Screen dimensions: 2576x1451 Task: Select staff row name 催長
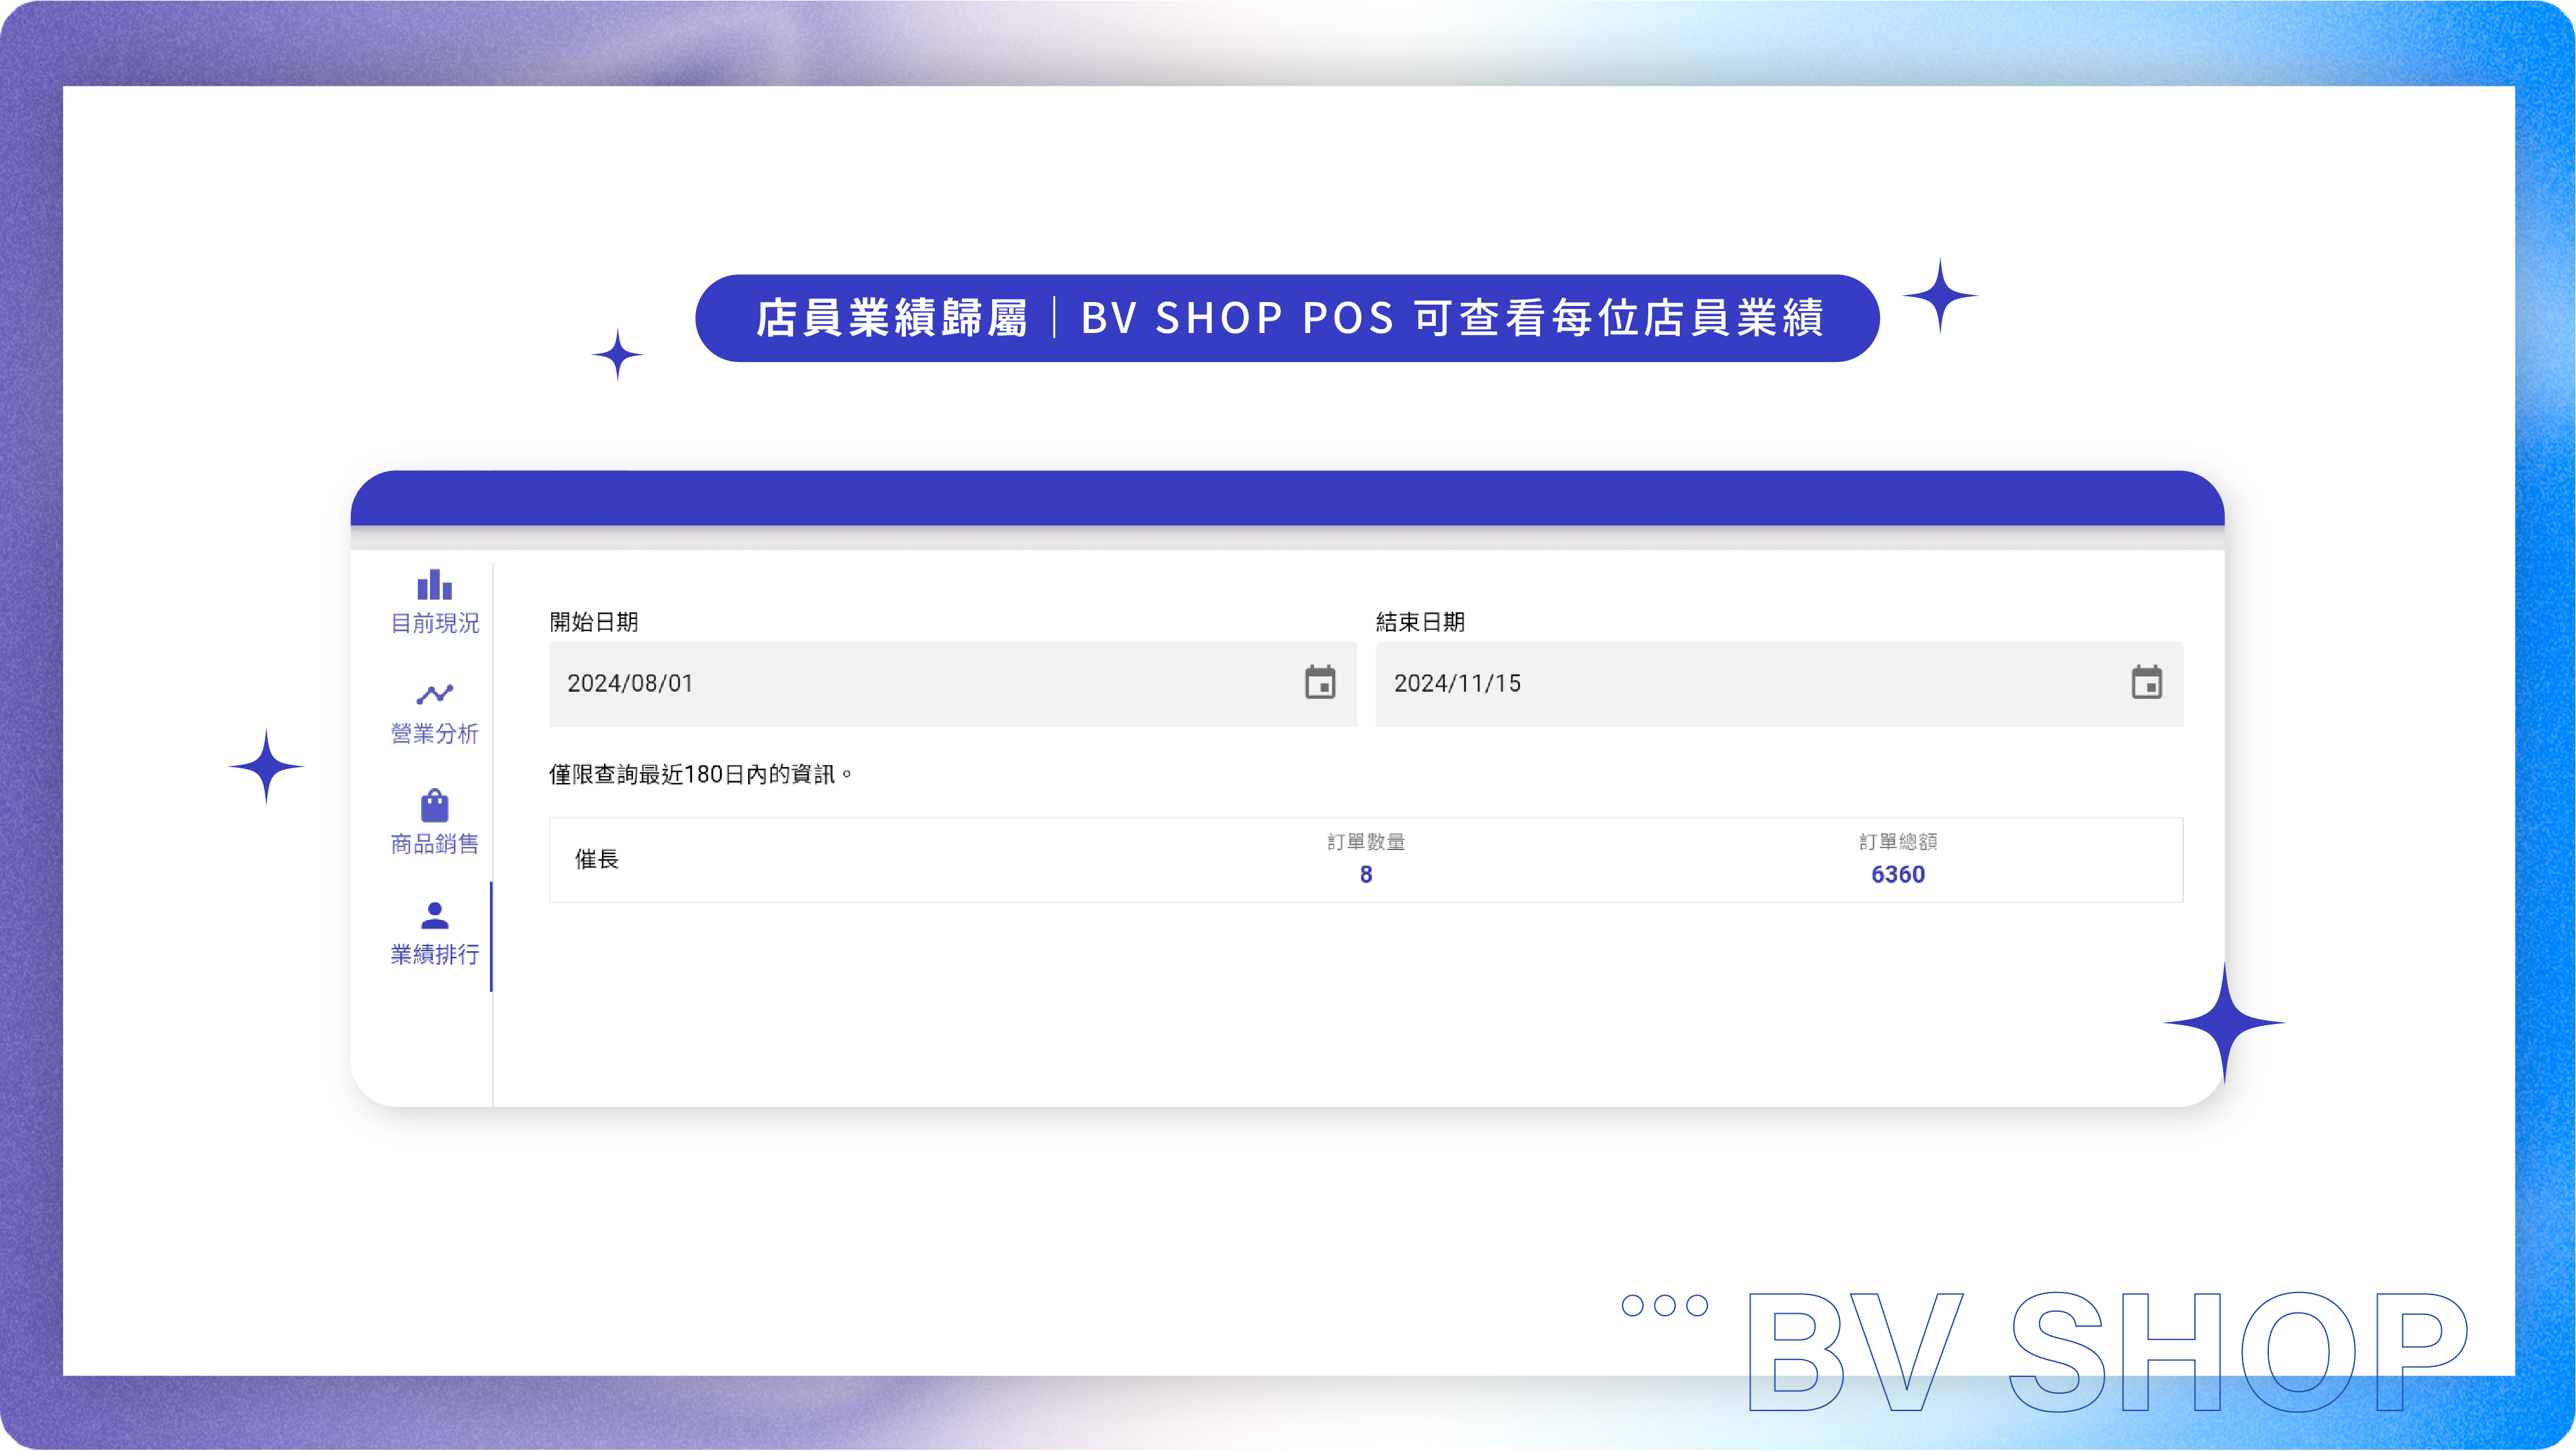point(597,860)
